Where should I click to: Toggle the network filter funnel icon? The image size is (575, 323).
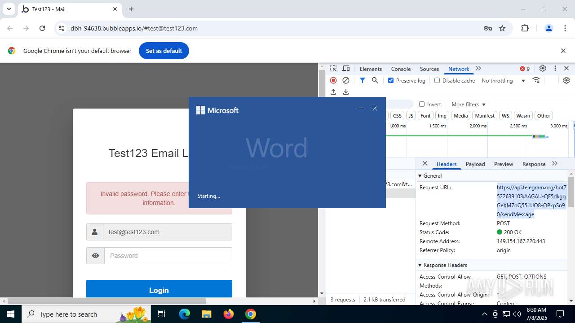point(363,80)
